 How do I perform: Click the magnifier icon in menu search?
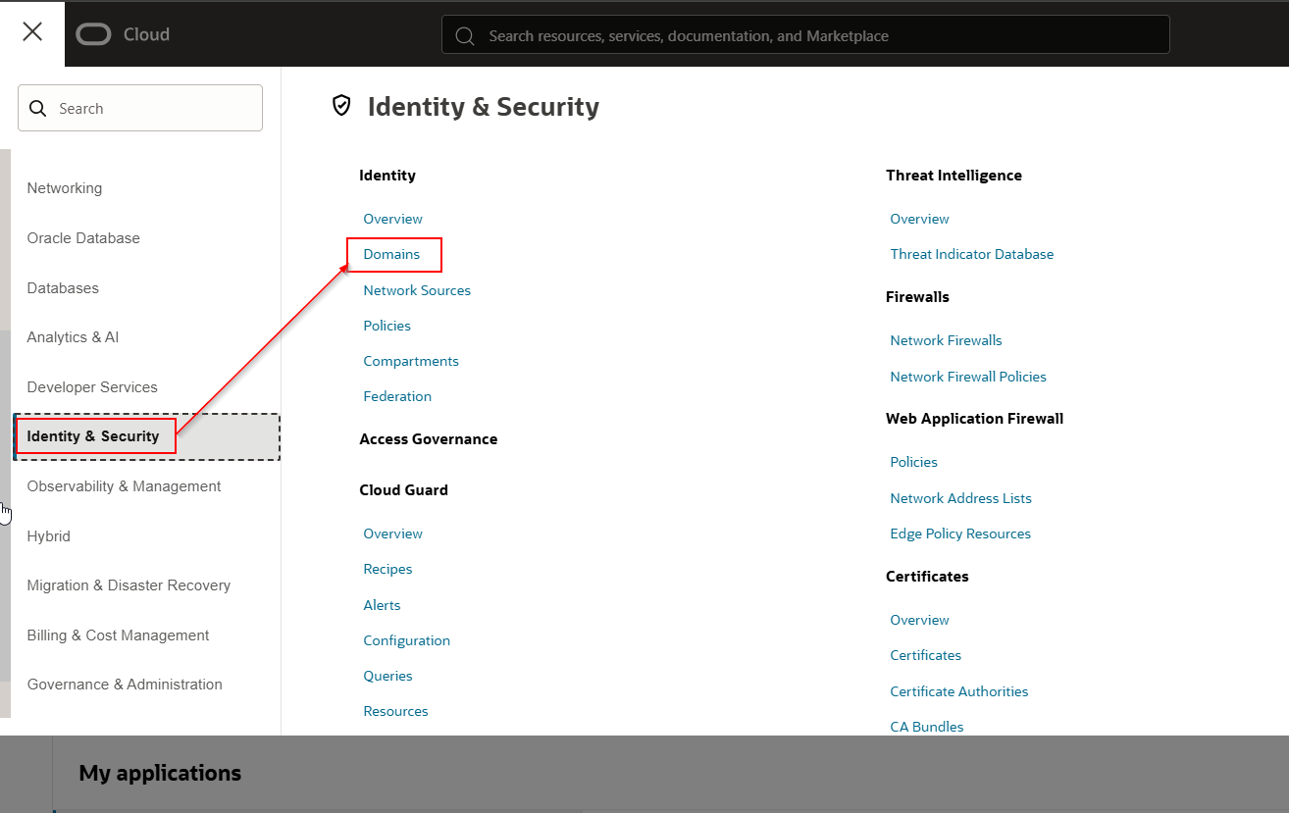(x=38, y=108)
